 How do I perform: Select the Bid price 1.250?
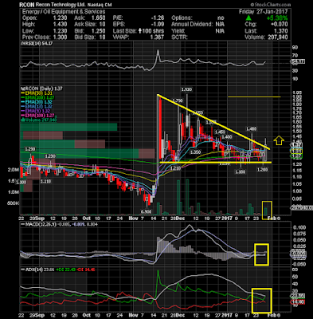pos(98,31)
